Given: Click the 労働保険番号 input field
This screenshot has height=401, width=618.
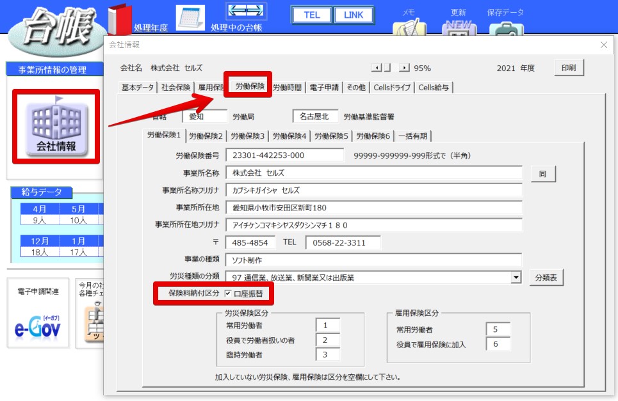Looking at the screenshot, I should 284,155.
